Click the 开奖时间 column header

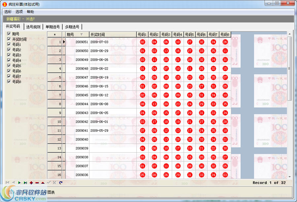click(113, 34)
